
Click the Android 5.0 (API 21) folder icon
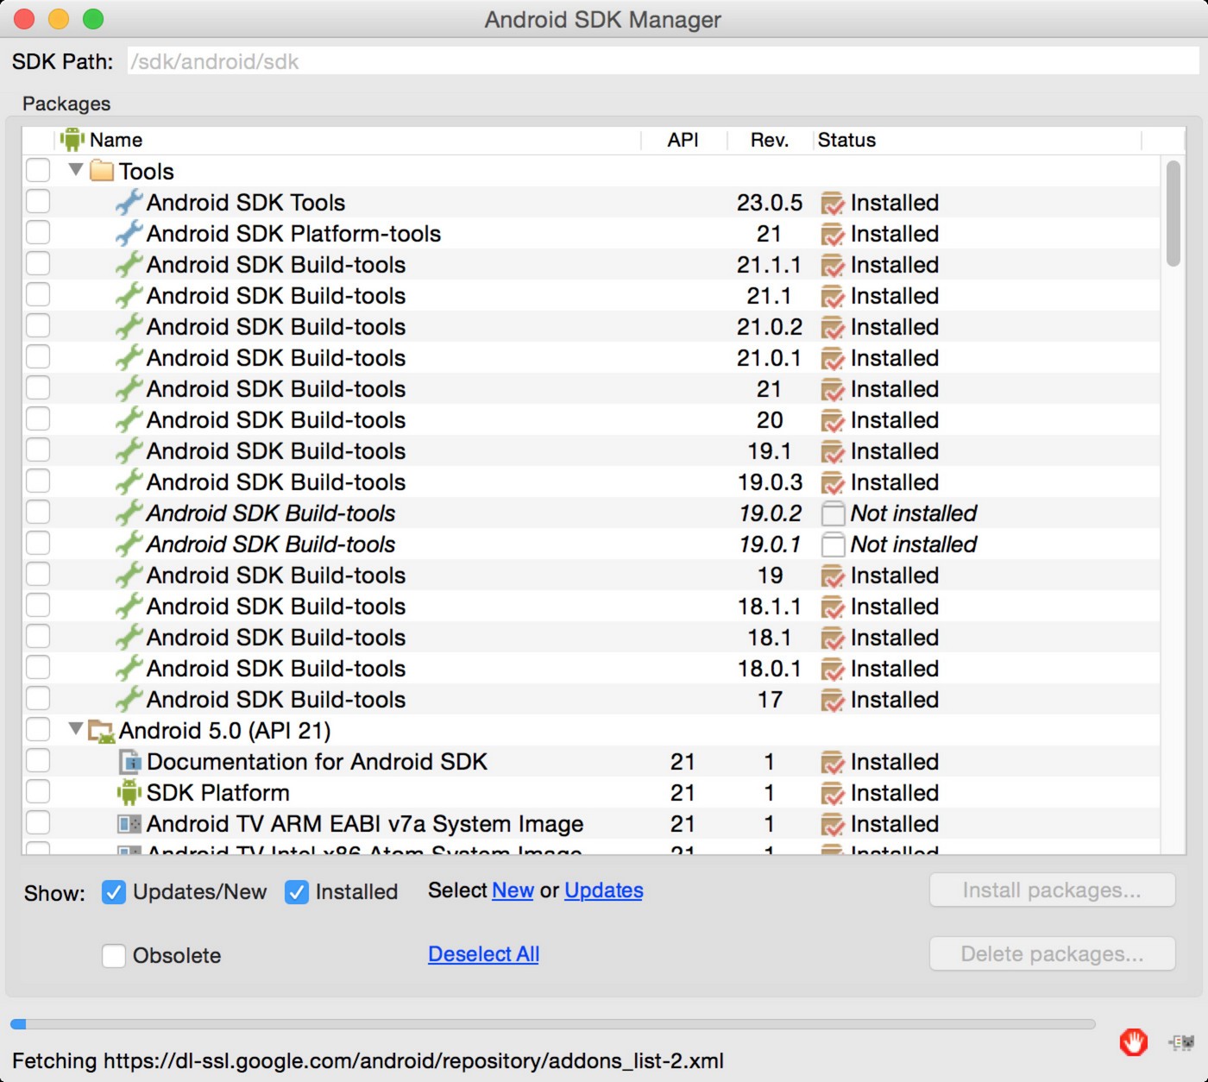[x=102, y=732]
